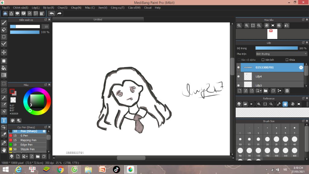Open the Công cụ(T) menu

pyautogui.click(x=118, y=8)
